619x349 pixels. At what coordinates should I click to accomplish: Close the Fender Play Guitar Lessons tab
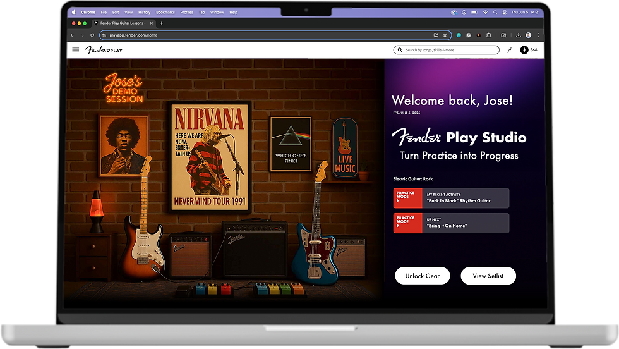(151, 23)
